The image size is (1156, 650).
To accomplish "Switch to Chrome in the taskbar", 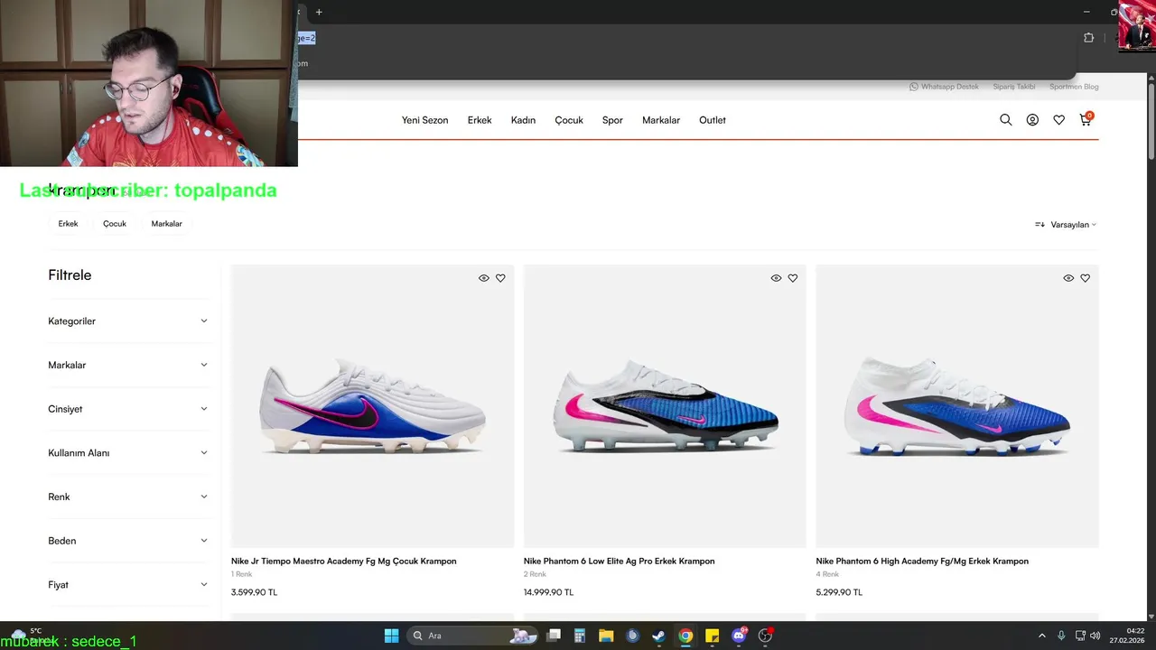I will pyautogui.click(x=685, y=636).
